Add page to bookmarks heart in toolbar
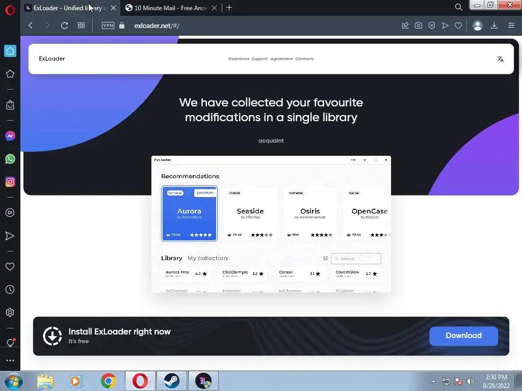 click(x=458, y=25)
